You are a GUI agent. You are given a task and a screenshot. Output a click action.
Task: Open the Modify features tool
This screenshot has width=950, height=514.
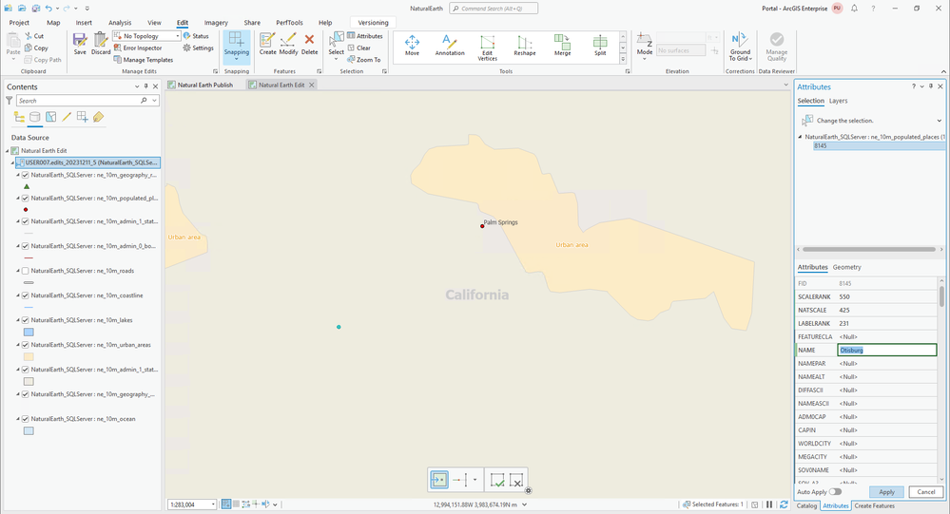click(x=288, y=44)
